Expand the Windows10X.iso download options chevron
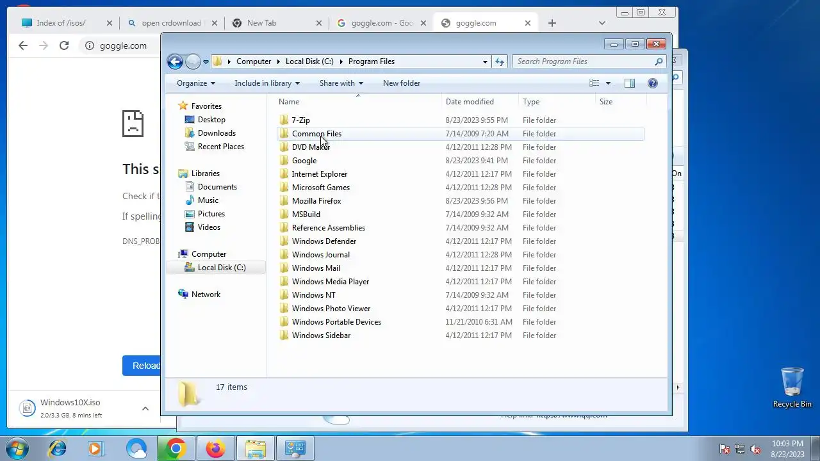 coord(145,408)
